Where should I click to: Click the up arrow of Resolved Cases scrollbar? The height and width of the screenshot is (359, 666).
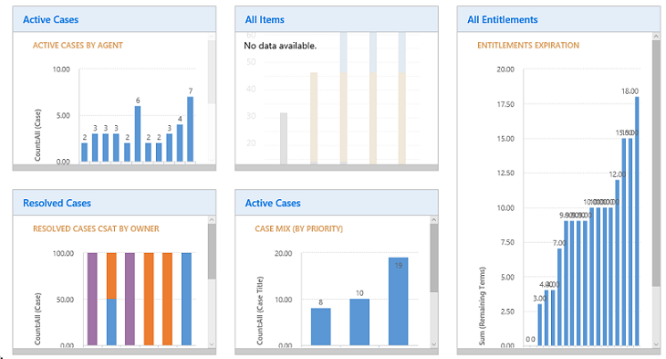pos(212,219)
